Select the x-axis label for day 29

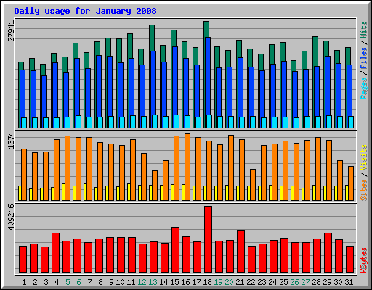click(327, 282)
